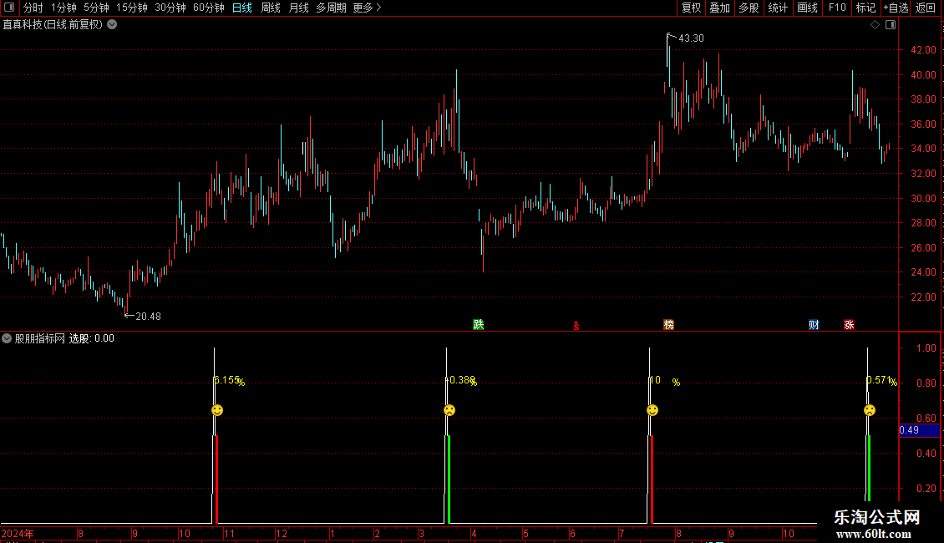Click the sad face at 0.571% signal
This screenshot has height=543, width=944.
(870, 410)
